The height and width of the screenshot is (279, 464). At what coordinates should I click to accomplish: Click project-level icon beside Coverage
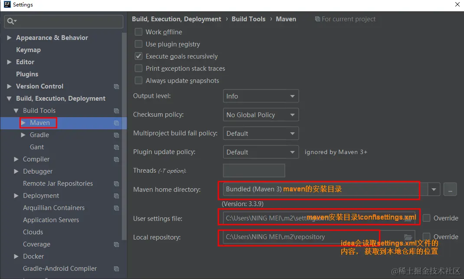[116, 244]
